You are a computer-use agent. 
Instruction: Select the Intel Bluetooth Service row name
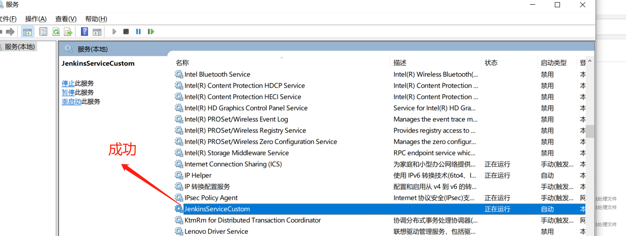pos(217,74)
